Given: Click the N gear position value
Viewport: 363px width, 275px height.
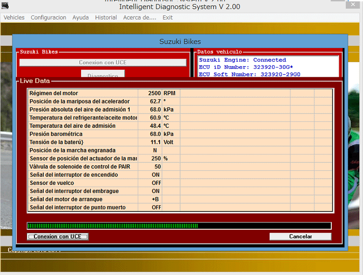Looking at the screenshot, I should 150,150.
